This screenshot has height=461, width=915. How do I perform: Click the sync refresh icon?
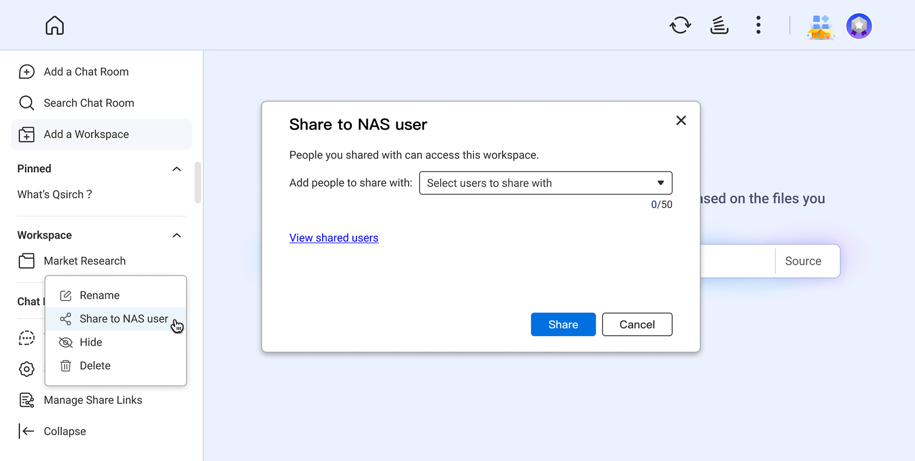point(680,25)
